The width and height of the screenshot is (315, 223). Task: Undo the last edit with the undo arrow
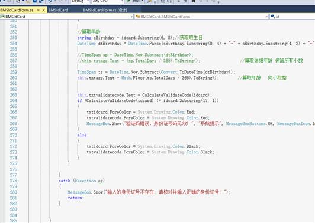(50, 1)
